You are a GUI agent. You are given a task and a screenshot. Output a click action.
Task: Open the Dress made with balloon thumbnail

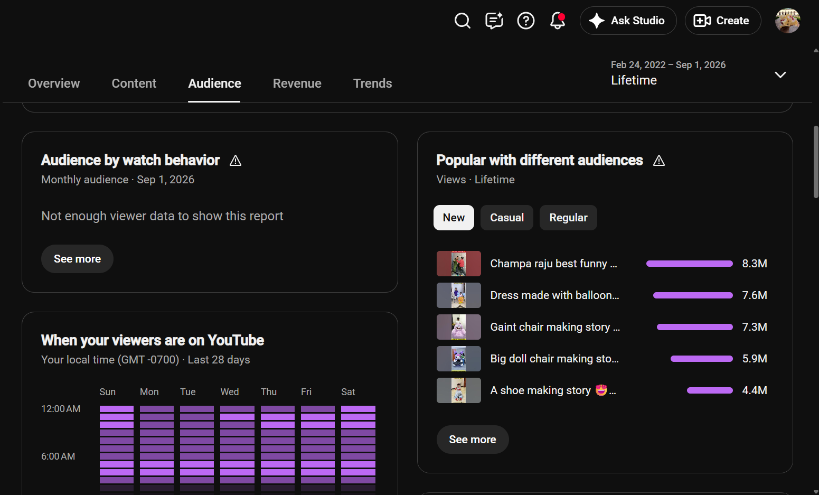[x=458, y=295]
